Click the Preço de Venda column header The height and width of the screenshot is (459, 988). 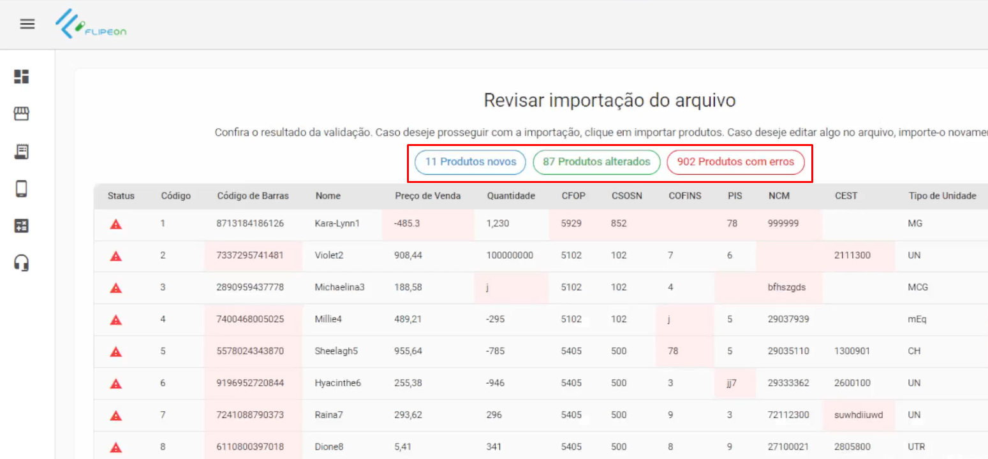pyautogui.click(x=427, y=196)
